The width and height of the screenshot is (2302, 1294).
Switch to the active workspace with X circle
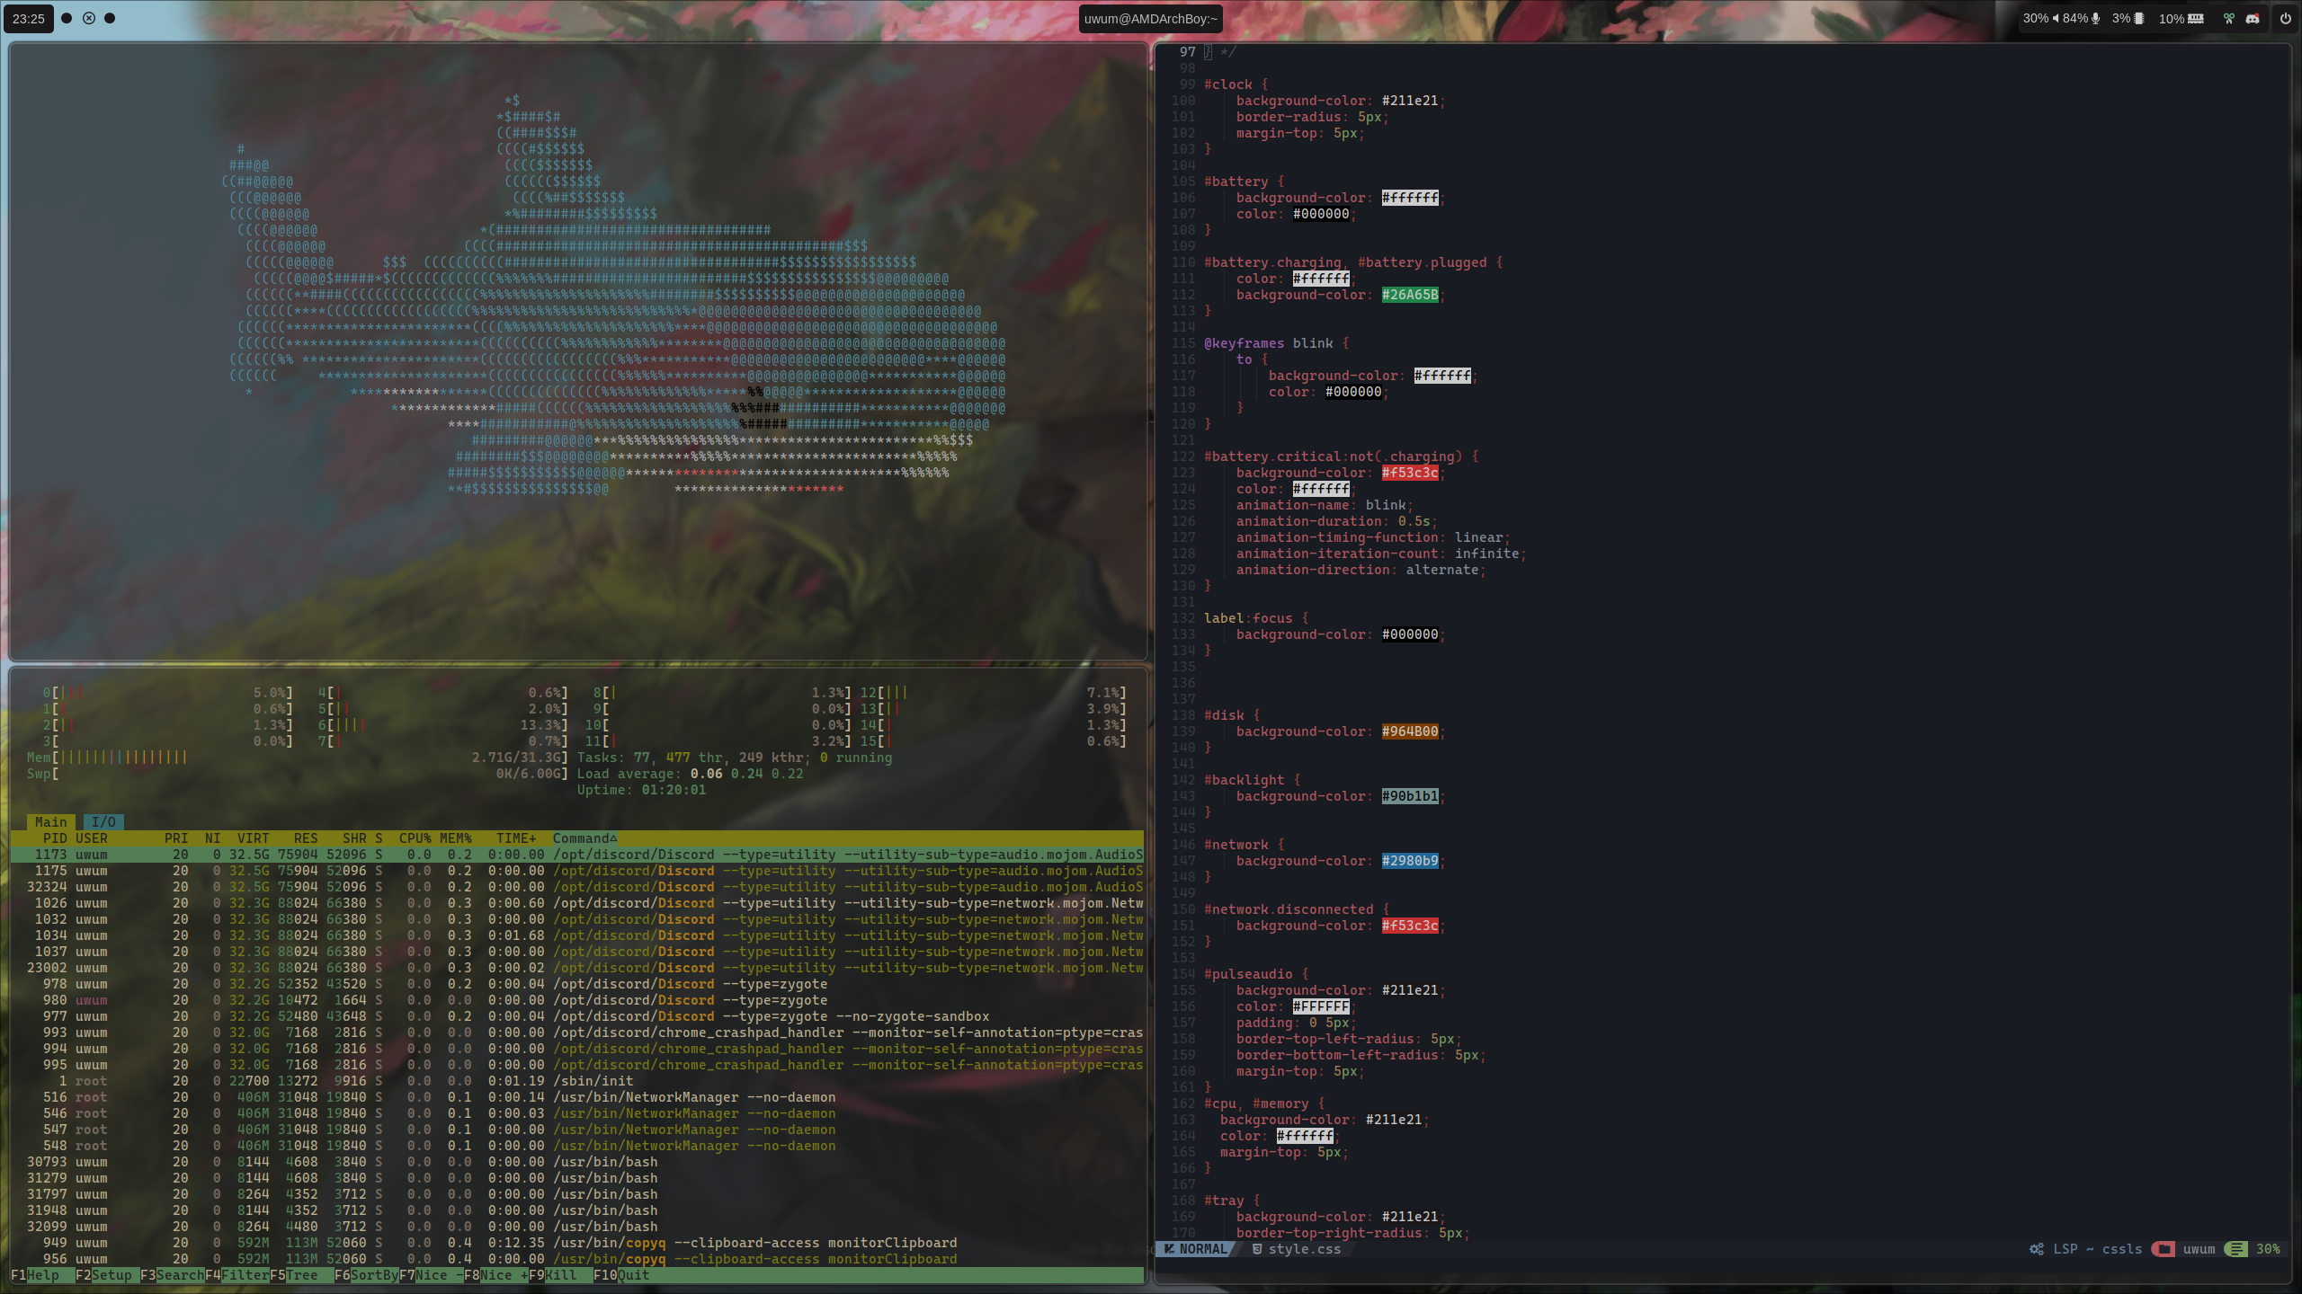click(x=88, y=18)
